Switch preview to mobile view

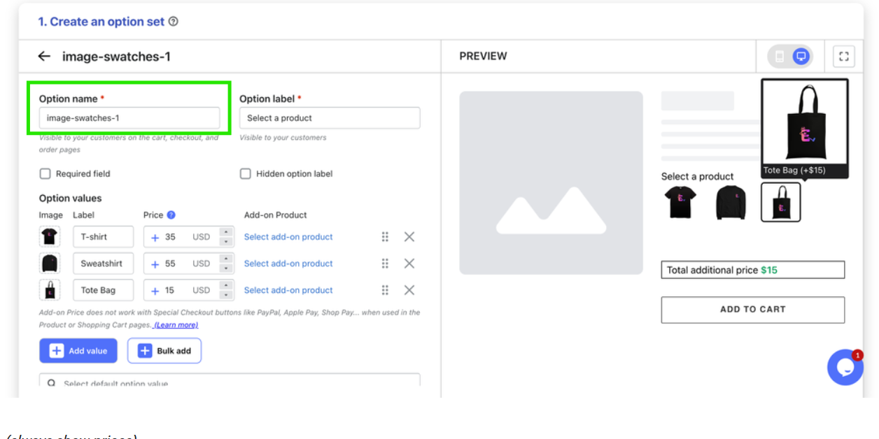pyautogui.click(x=780, y=56)
